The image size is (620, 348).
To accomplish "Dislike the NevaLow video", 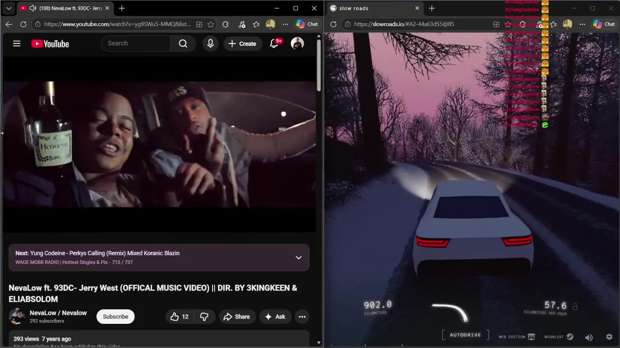I will click(204, 317).
